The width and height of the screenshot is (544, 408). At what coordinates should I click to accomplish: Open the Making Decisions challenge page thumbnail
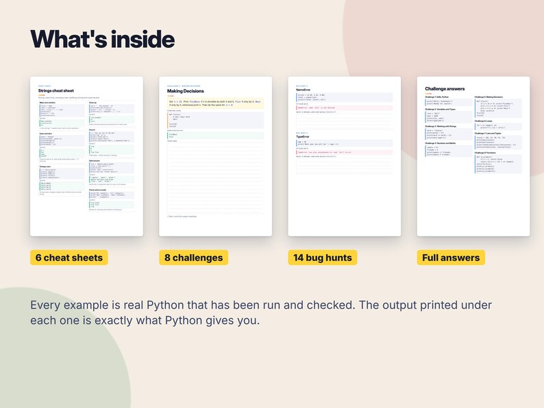[215, 156]
